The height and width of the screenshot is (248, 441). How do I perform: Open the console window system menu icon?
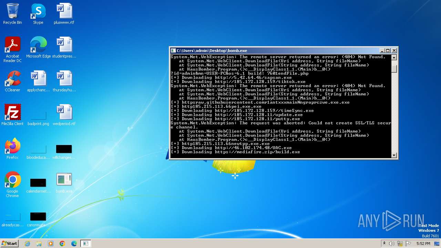pos(173,51)
